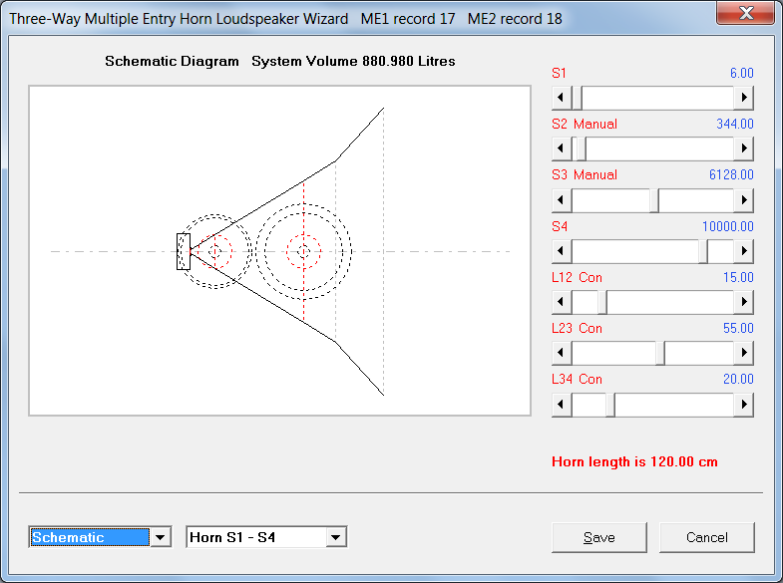Click the S3 Manual label
The image size is (783, 583).
coord(585,174)
